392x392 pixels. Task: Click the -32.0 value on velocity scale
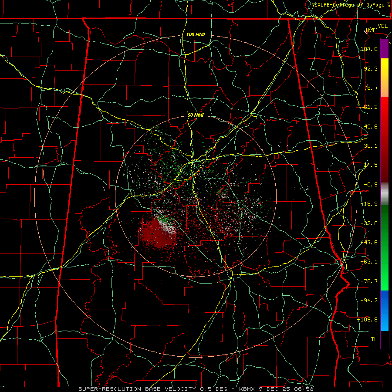(369, 223)
